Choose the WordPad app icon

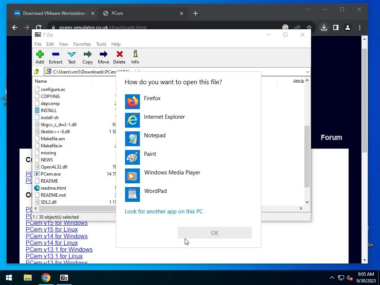tap(132, 194)
